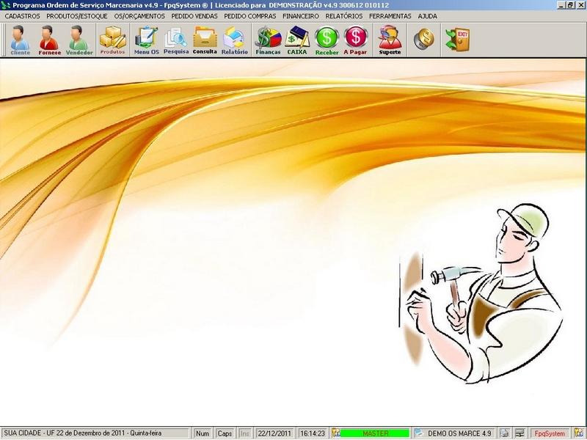Click the Exit door icon
Screen dimensions: 587x440
[458, 40]
